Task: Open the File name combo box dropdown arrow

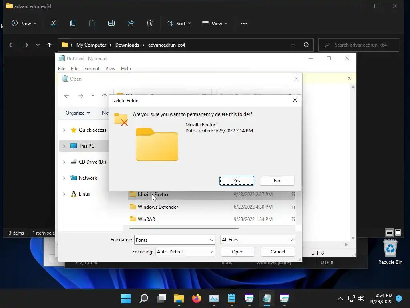Action: point(211,240)
